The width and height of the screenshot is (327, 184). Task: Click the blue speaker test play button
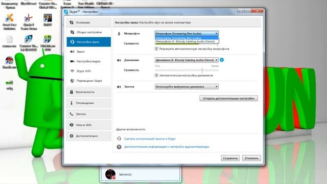(x=222, y=60)
